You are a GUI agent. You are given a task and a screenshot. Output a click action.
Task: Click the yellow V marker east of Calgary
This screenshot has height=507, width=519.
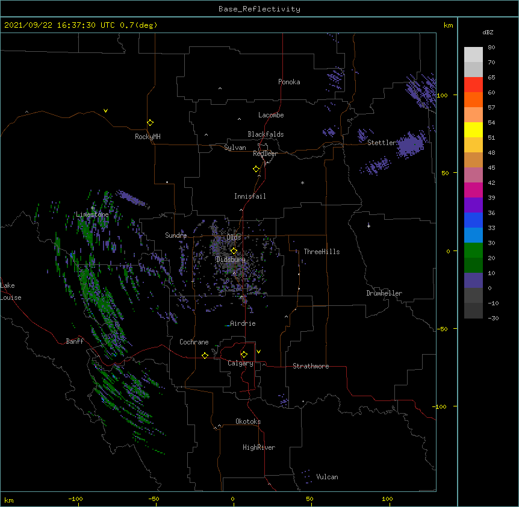(x=258, y=352)
